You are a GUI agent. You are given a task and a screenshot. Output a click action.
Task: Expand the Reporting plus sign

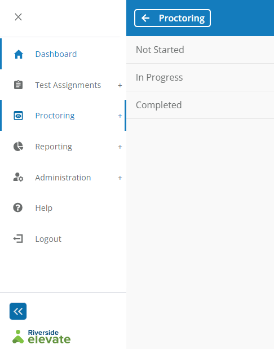(x=120, y=147)
